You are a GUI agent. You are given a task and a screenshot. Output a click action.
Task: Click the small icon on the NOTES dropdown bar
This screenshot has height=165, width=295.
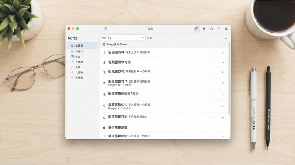(226, 38)
